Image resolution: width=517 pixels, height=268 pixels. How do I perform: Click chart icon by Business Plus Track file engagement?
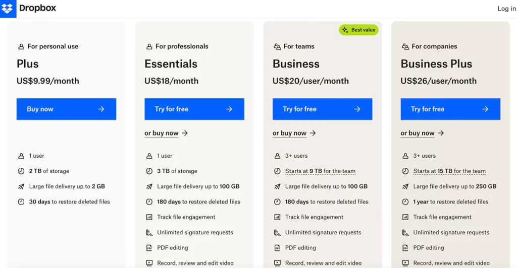tap(405, 217)
